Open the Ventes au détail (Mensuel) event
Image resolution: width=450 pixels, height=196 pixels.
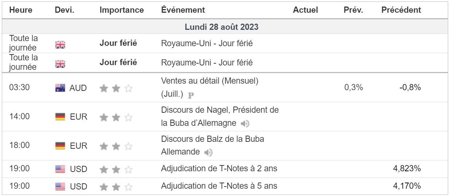coord(209,81)
